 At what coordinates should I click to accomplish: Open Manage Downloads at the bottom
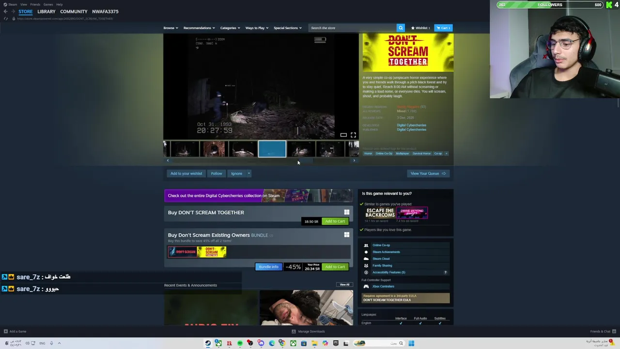click(308, 332)
